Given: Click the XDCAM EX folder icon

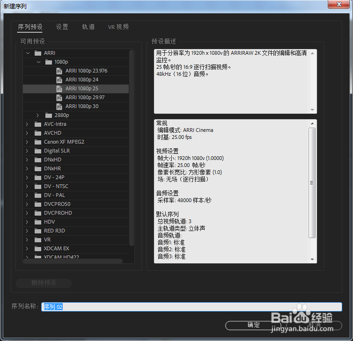Looking at the screenshot, I should click(38, 248).
